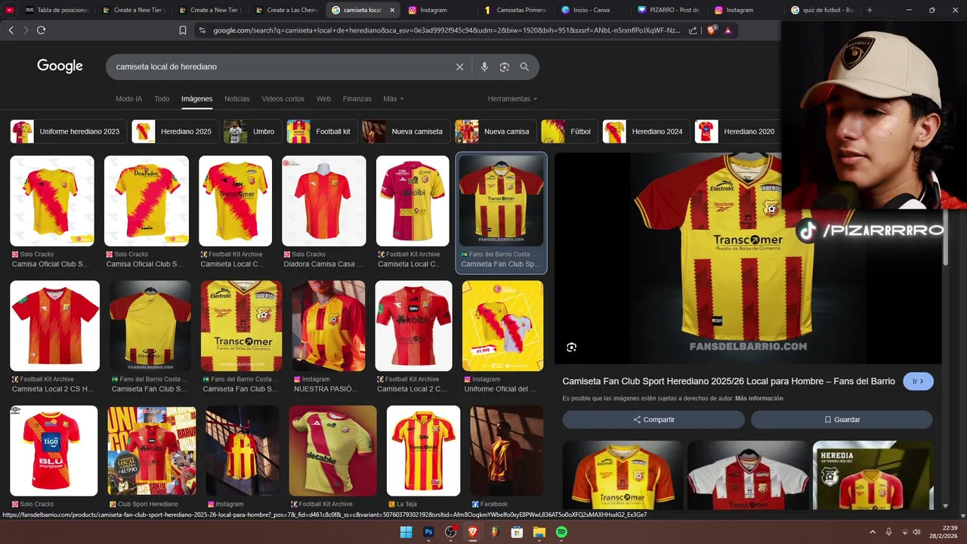Close the active 'camiseta local' tab
Viewport: 967px width, 544px height.
(x=392, y=10)
